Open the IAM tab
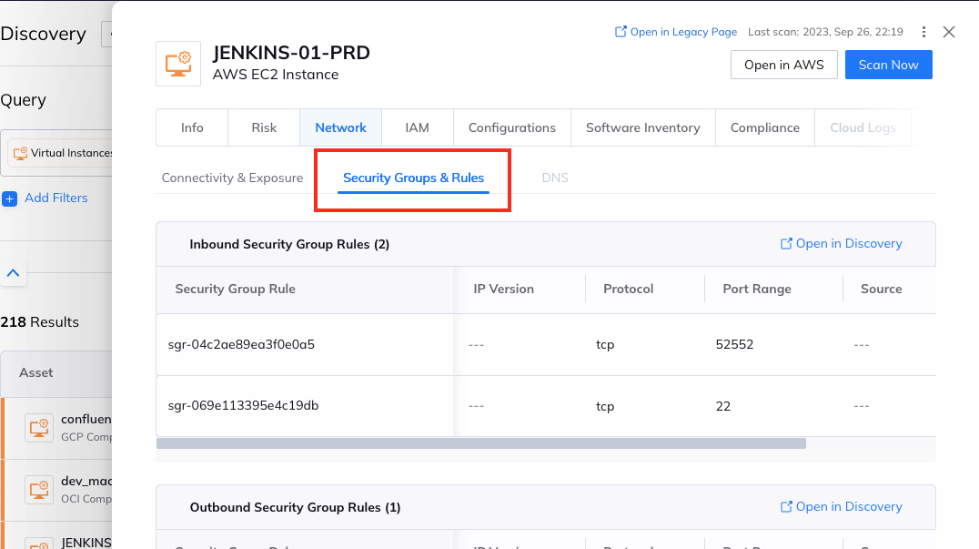This screenshot has width=979, height=549. coord(417,127)
